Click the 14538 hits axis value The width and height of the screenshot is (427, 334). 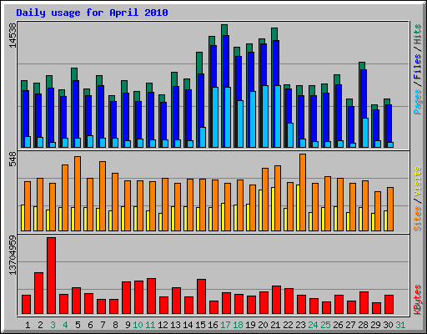pos(13,35)
